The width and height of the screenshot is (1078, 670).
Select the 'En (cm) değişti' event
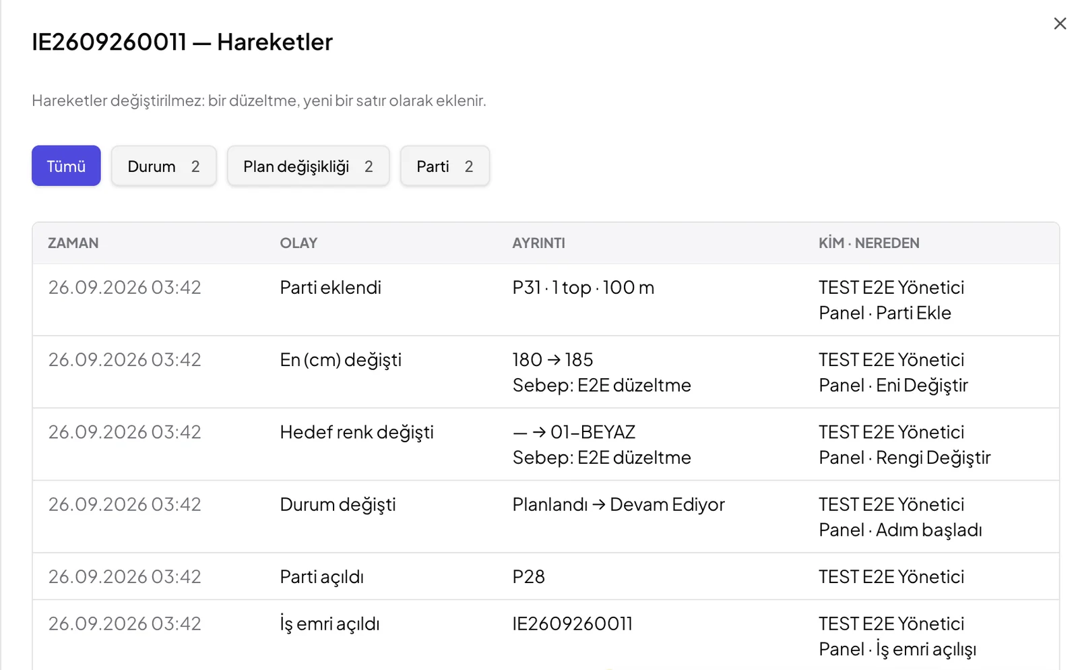coord(340,360)
